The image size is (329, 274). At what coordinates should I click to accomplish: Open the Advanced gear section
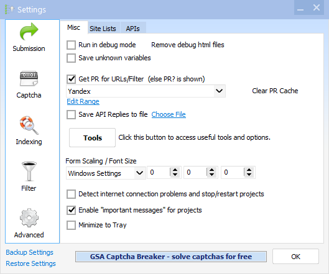tap(29, 223)
